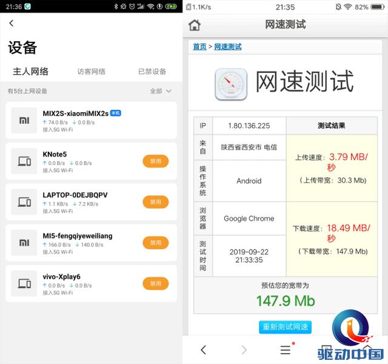
Task: Tap the 测试结果 table header
Action: pos(332,126)
